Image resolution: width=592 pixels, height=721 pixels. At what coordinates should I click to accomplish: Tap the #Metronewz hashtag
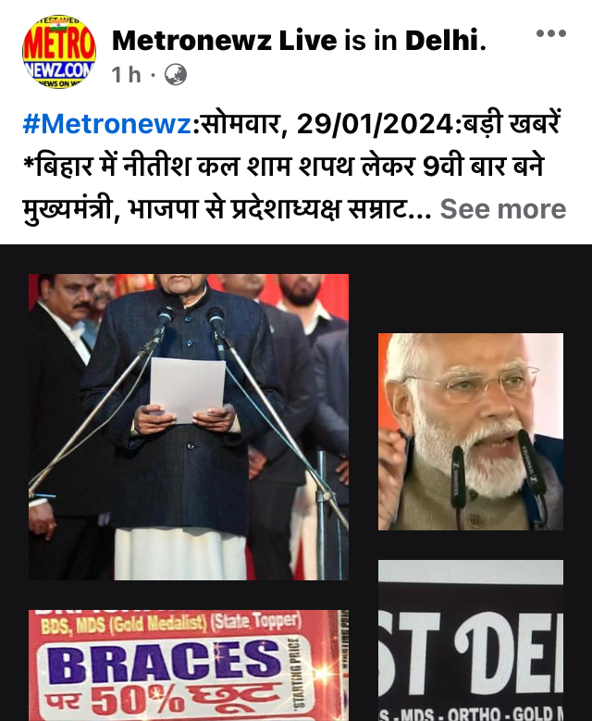pos(107,124)
